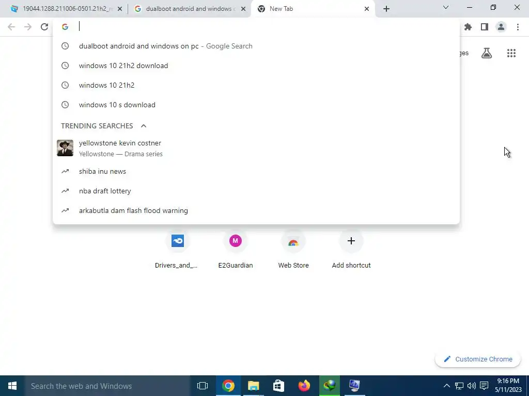The image size is (529, 396).
Task: Click the Yellowstone thumbnail image
Action: [x=65, y=148]
